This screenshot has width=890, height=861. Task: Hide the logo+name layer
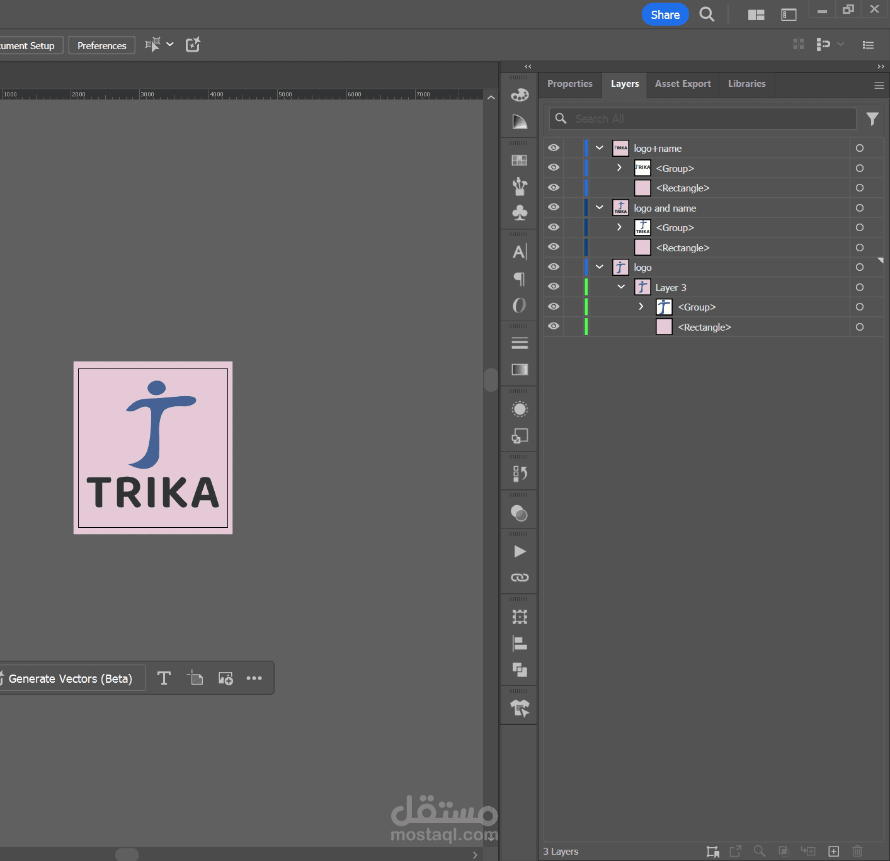[x=554, y=148]
